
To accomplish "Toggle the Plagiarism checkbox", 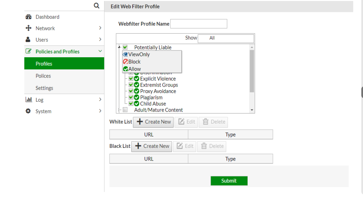I will tap(131, 97).
